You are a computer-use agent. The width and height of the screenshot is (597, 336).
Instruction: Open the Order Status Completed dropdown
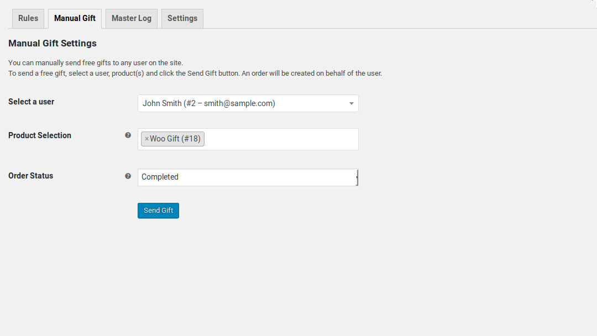(x=248, y=177)
